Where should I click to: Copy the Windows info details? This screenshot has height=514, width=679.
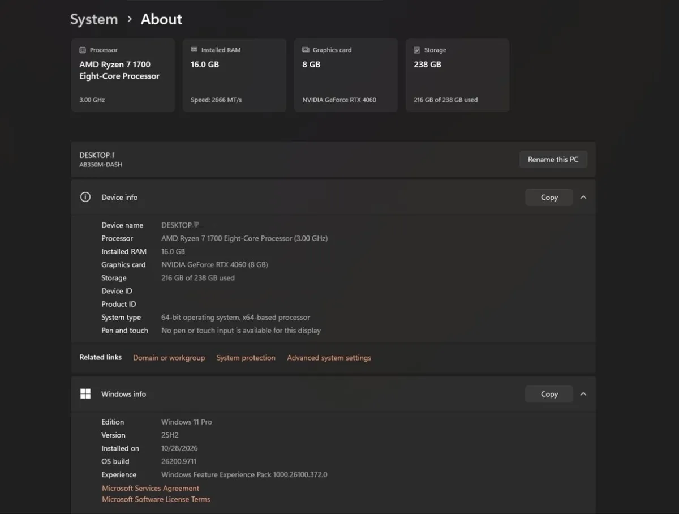[549, 394]
